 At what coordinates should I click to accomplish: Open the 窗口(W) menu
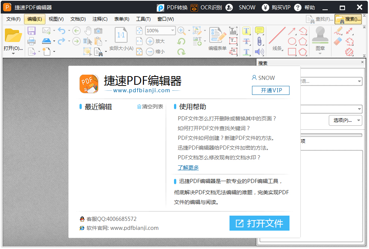pyautogui.click(x=165, y=19)
